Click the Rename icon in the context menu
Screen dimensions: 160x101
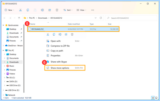pyautogui.click(x=60, y=34)
